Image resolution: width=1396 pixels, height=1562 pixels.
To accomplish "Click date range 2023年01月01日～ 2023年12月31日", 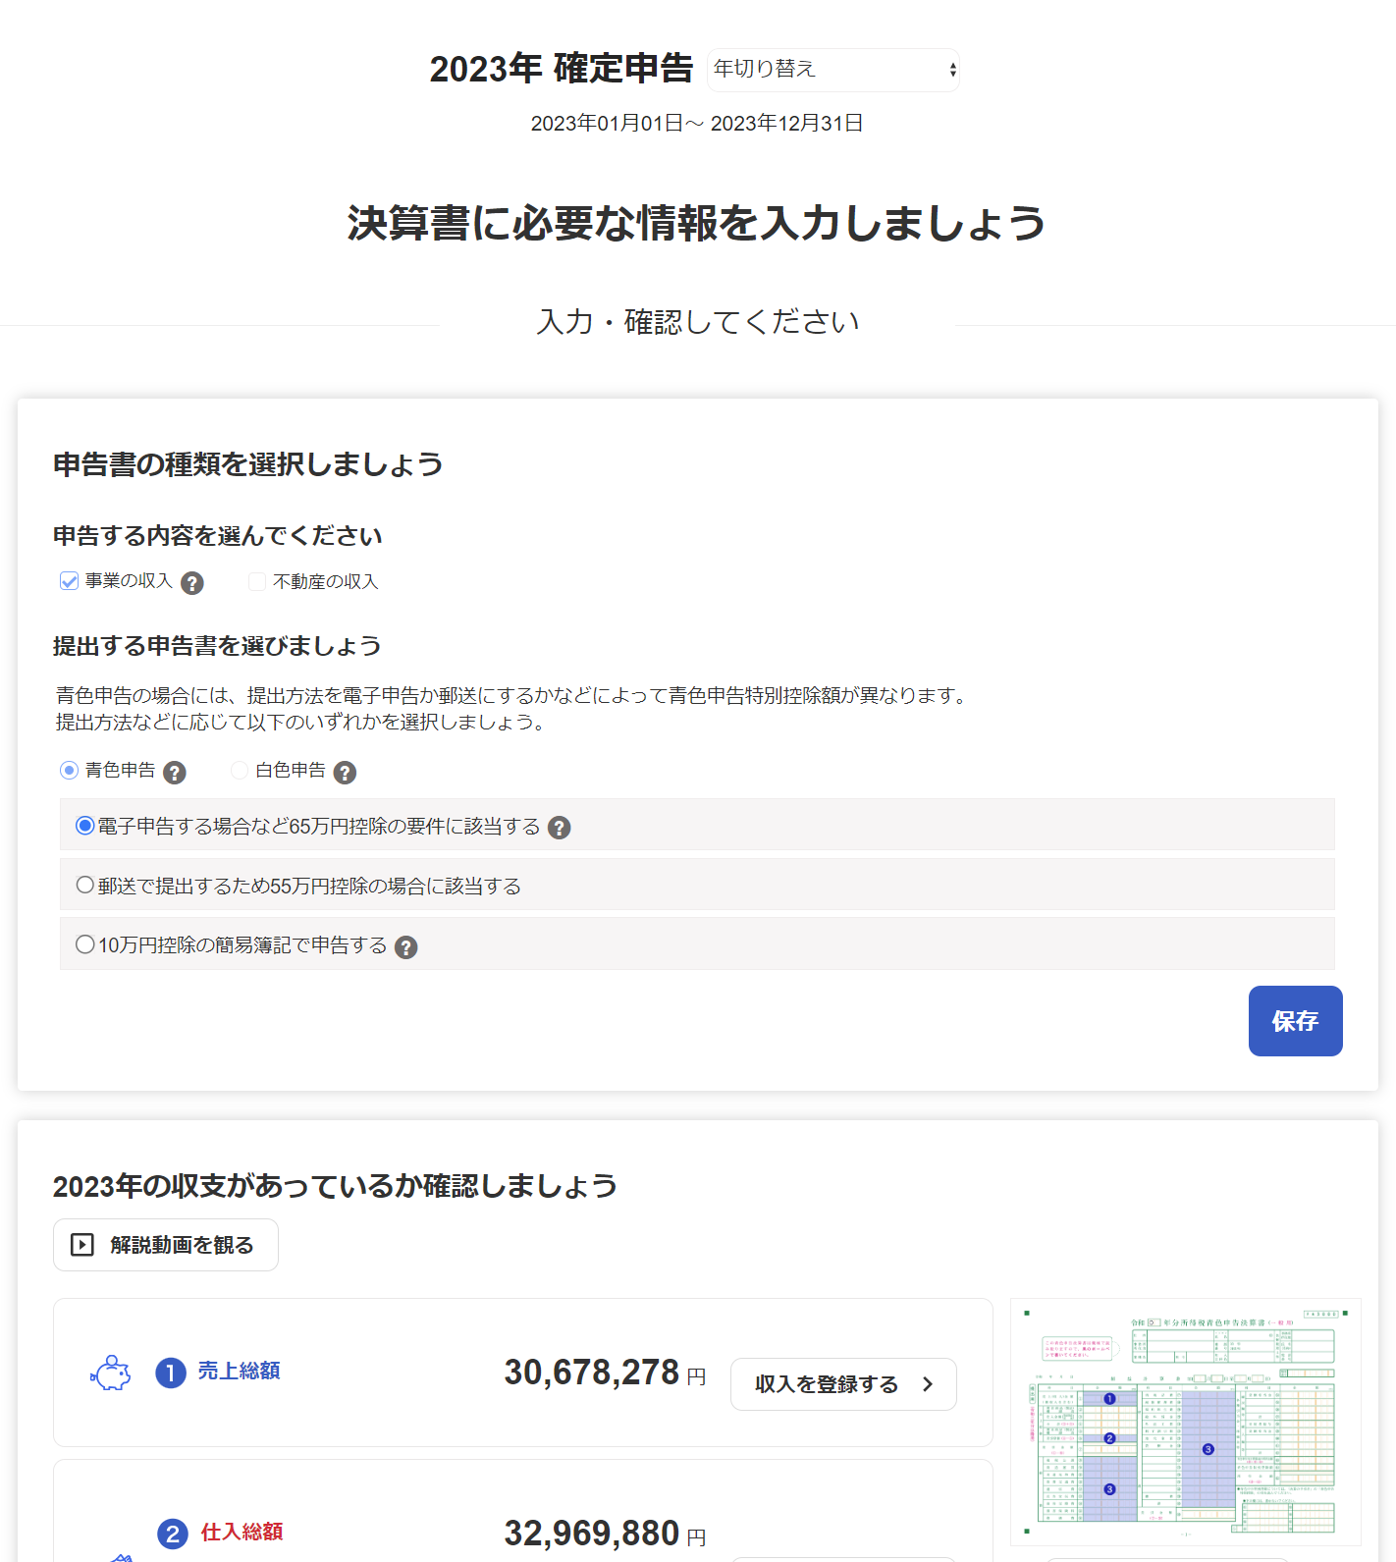I will coord(697,123).
